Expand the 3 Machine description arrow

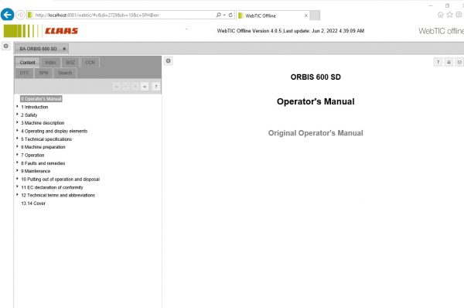(17, 122)
